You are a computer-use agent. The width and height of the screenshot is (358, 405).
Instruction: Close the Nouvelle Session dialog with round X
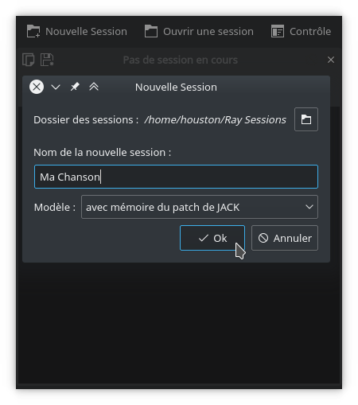(x=37, y=87)
